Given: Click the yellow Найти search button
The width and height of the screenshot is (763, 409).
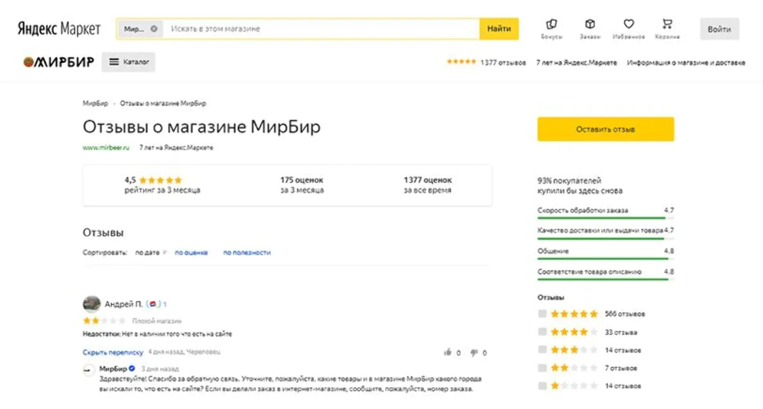Looking at the screenshot, I should 499,29.
